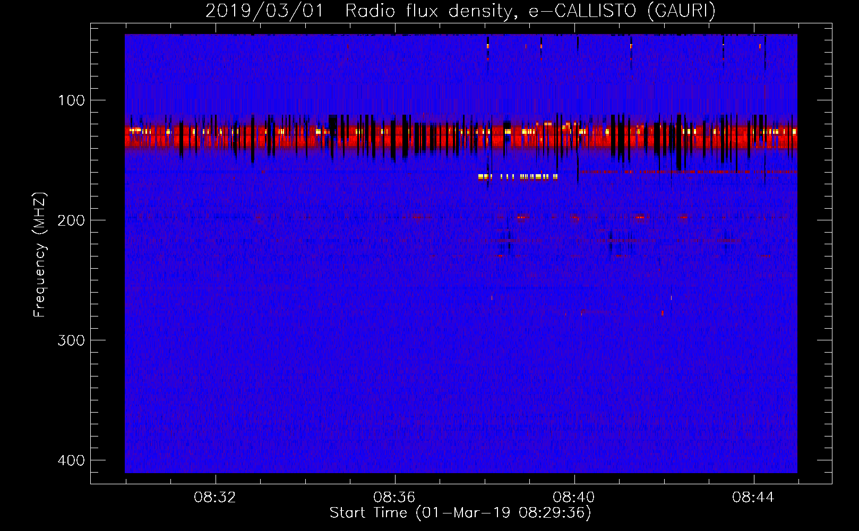
Task: Click the "Start Time (01-Mar-19 08:29:36)" label
Action: point(460,513)
